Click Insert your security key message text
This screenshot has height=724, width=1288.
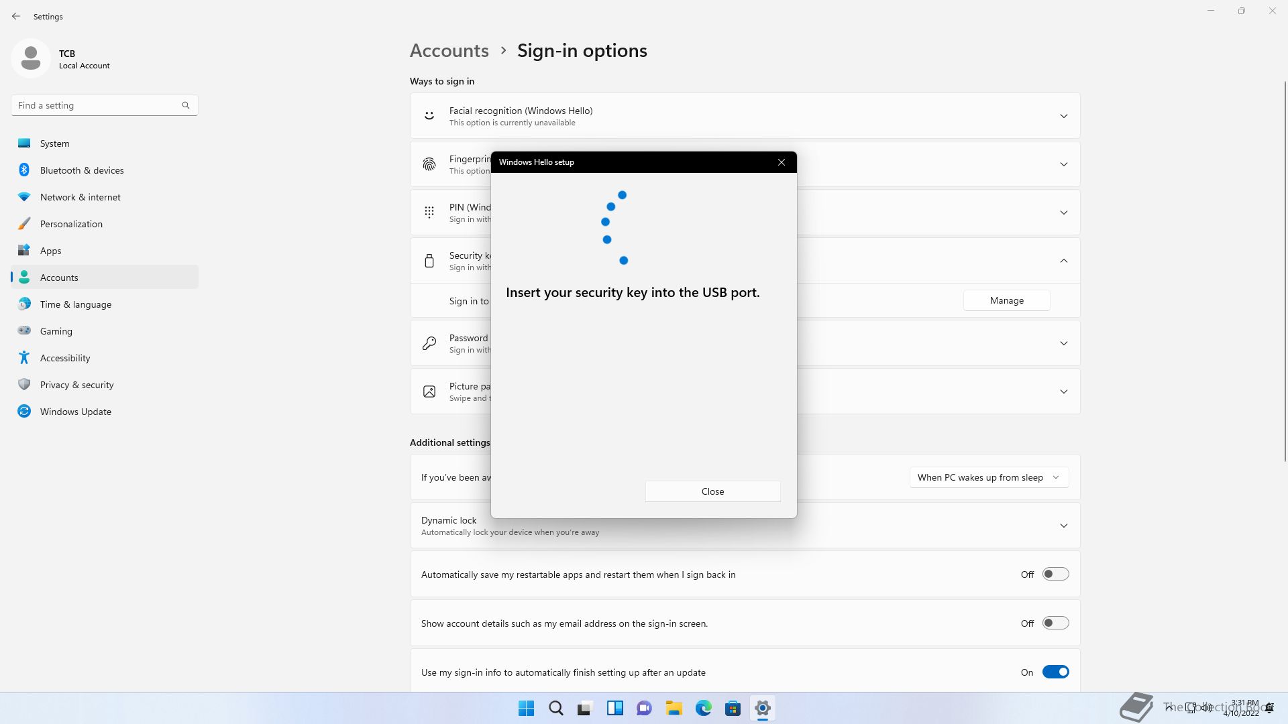coord(633,292)
